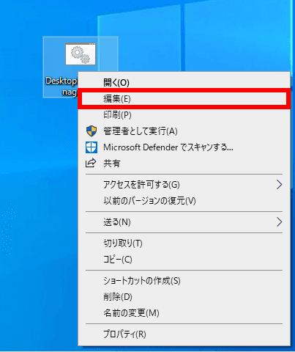
Task: Choose 削除(D) to delete the file
Action: click(x=184, y=297)
